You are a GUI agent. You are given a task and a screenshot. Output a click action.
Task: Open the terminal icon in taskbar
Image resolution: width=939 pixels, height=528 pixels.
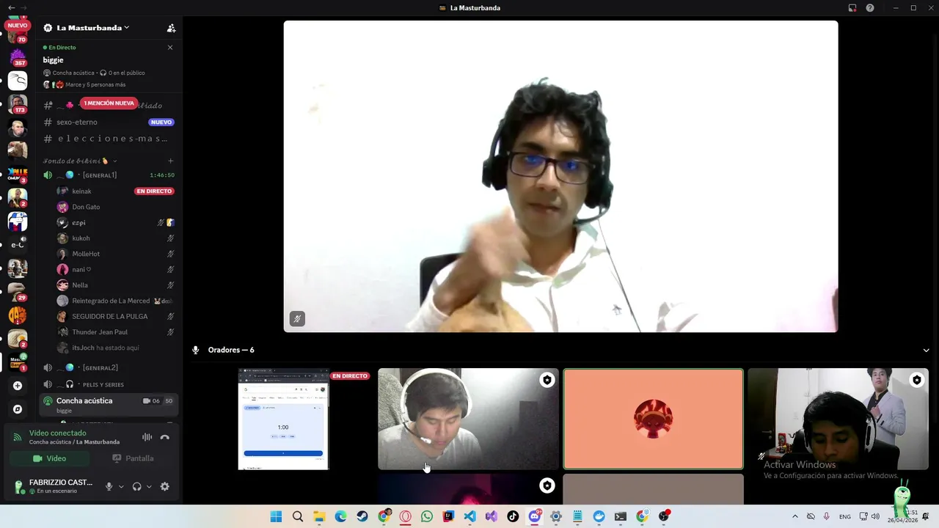coord(621,516)
